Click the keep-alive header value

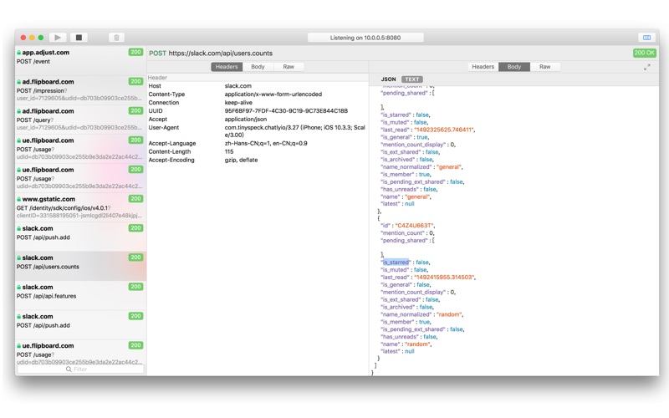[238, 103]
